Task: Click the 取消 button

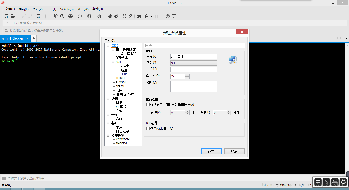Action: click(x=234, y=151)
